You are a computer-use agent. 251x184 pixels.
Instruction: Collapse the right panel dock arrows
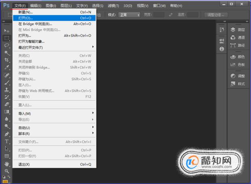(x=247, y=21)
